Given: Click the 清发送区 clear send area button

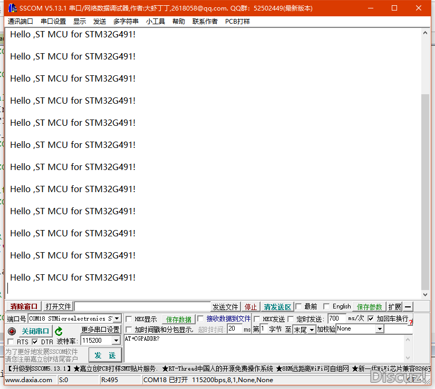Looking at the screenshot, I should (277, 307).
